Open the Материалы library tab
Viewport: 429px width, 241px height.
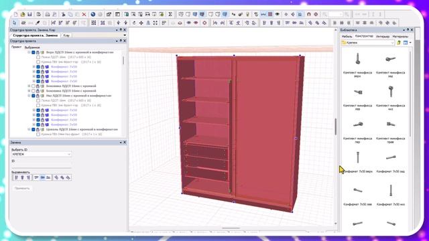pyautogui.click(x=400, y=36)
